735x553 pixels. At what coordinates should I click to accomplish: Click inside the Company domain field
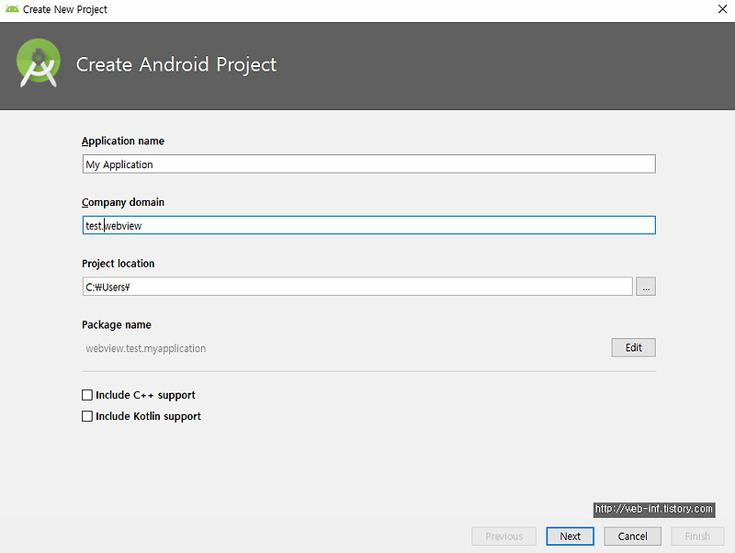369,225
